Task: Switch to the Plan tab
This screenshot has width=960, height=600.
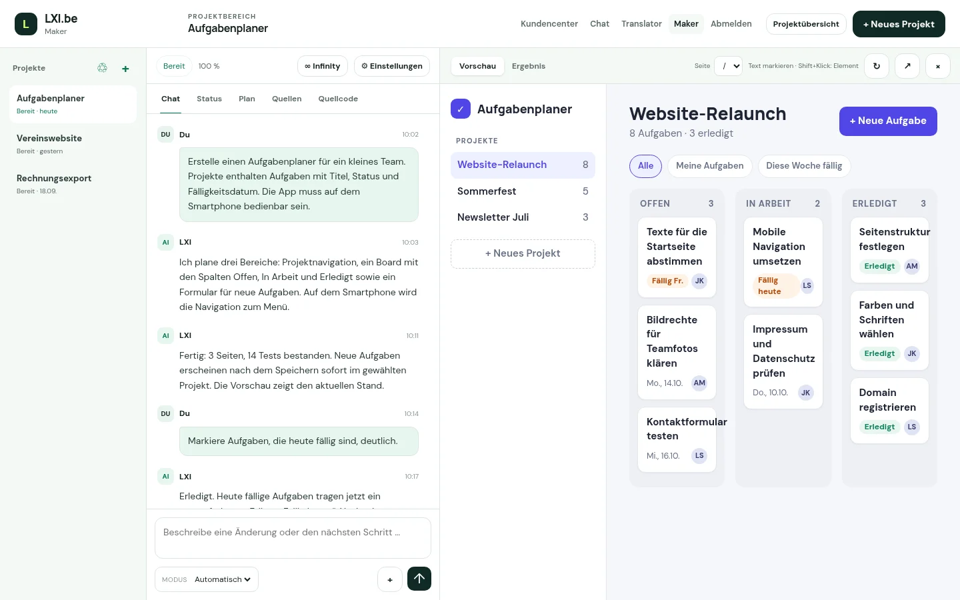Action: pos(247,99)
